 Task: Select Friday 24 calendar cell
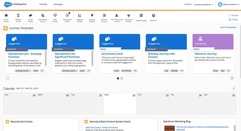click(x=186, y=103)
